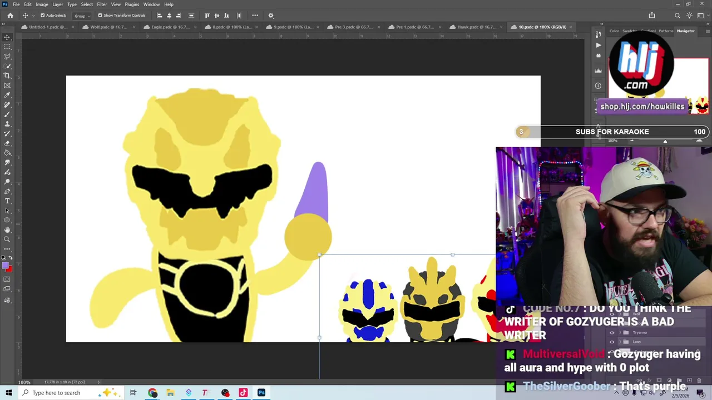The width and height of the screenshot is (712, 400).
Task: Open the Share button
Action: 652,16
